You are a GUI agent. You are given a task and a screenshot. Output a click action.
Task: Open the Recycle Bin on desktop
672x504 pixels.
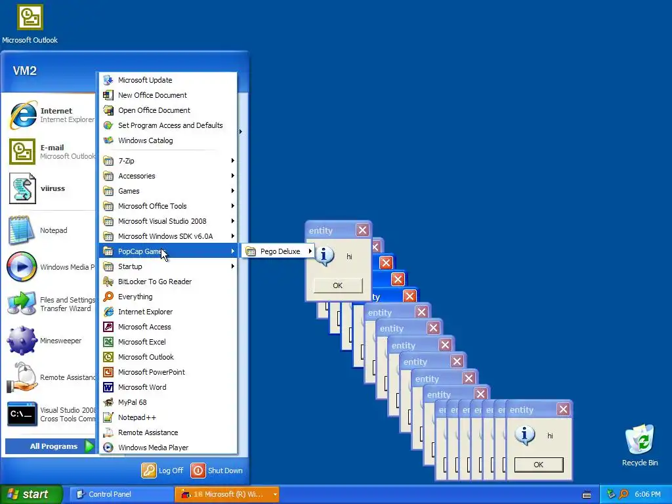(x=639, y=445)
